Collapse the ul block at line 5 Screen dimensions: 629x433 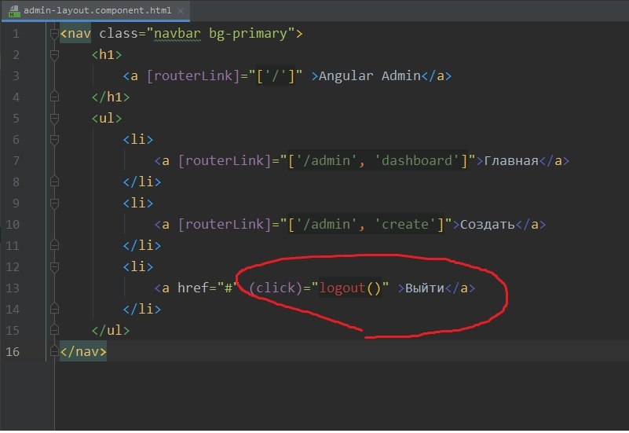[54, 119]
